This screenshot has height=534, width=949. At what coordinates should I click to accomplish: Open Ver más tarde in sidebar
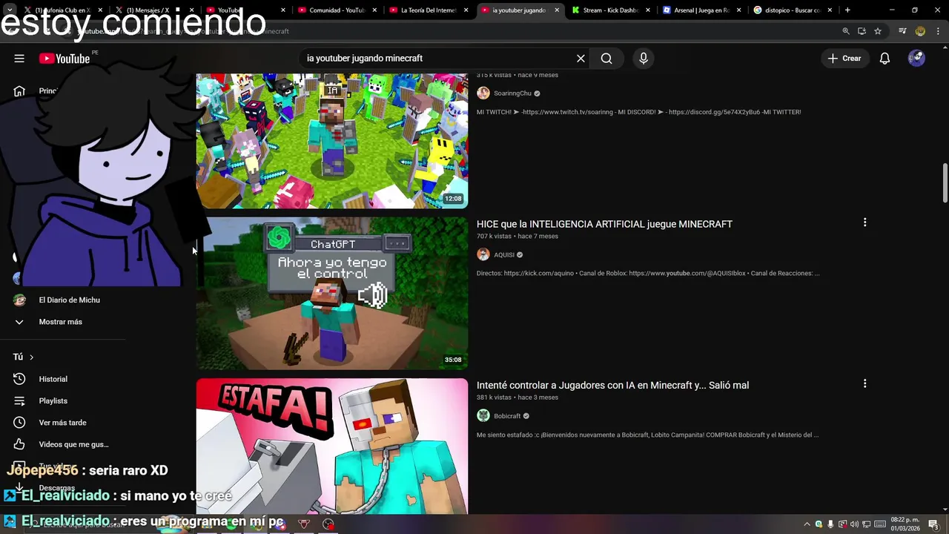[63, 423]
